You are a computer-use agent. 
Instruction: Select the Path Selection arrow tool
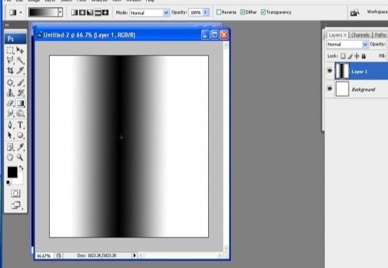[x=10, y=135]
